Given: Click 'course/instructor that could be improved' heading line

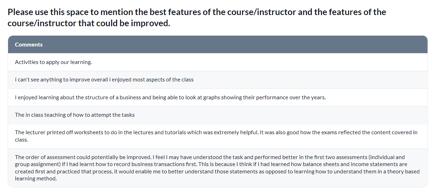Looking at the screenshot, I should [89, 23].
